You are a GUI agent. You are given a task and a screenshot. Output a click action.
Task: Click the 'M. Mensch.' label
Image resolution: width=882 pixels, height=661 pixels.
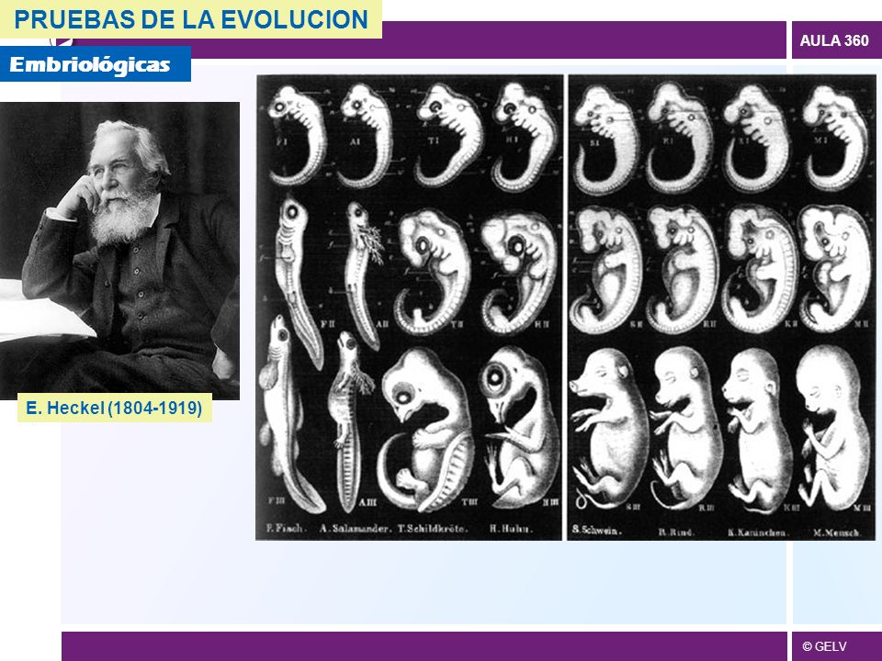[x=836, y=532]
